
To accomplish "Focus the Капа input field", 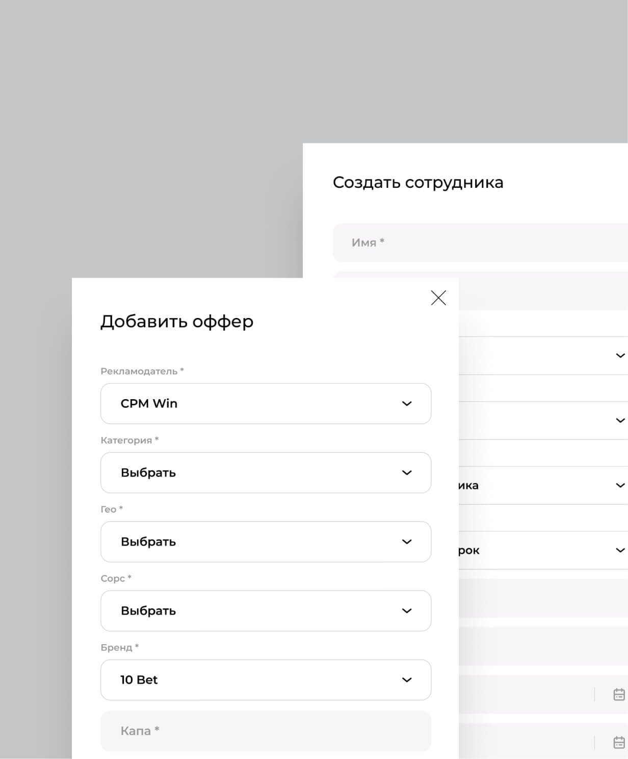I will (x=266, y=731).
